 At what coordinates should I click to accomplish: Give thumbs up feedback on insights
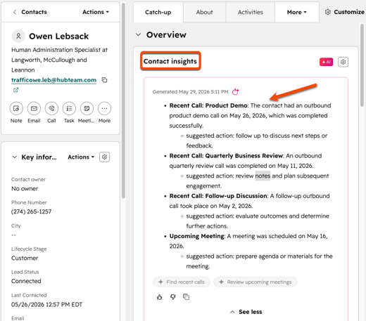[x=160, y=297]
